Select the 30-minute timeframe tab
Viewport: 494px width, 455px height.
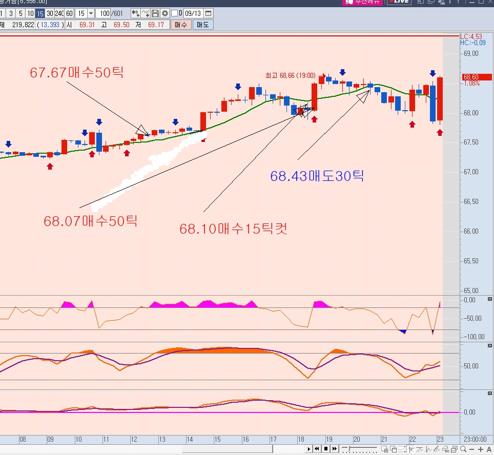50,13
